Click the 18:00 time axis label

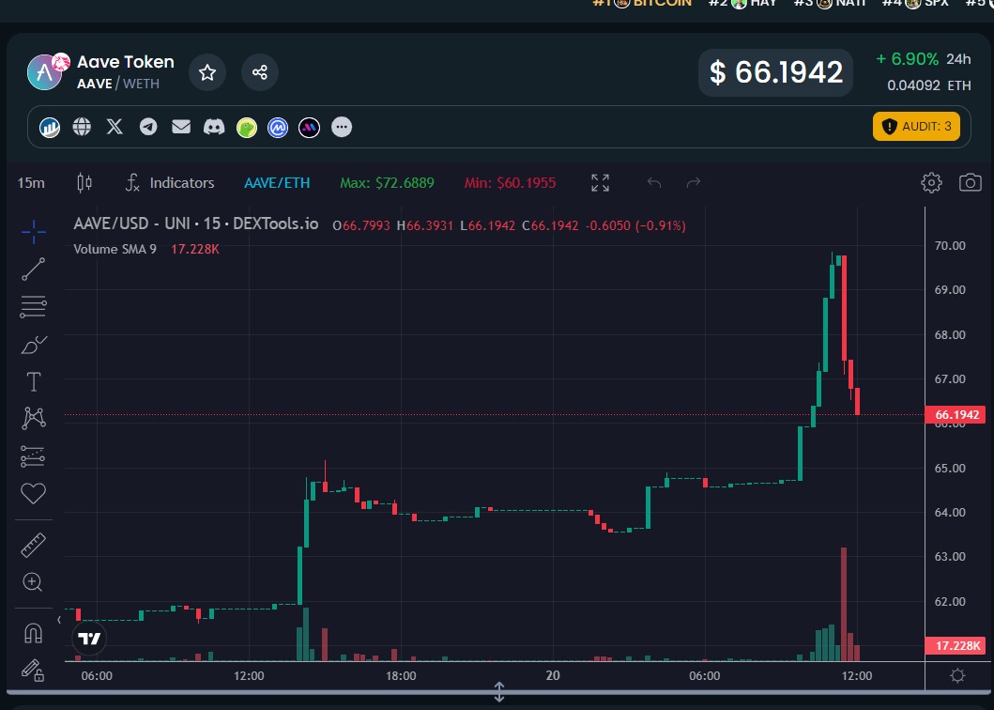coord(401,676)
